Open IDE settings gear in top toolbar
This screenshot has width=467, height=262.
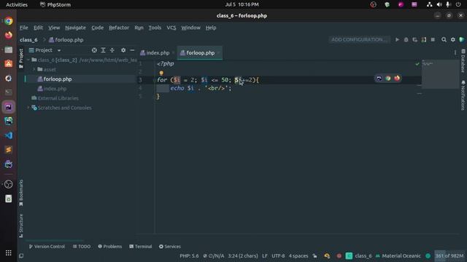[452, 39]
